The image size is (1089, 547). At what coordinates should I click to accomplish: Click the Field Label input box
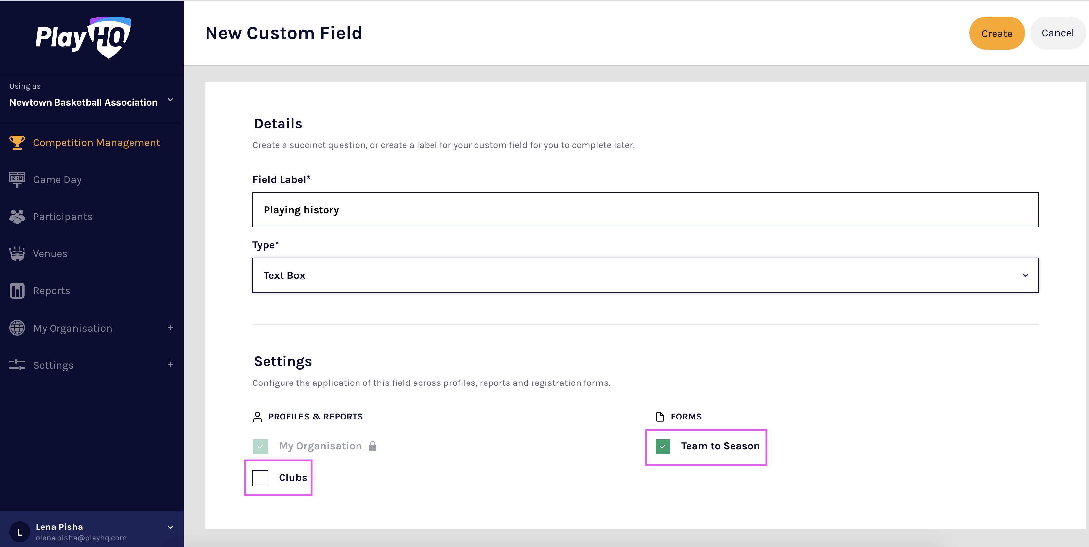point(645,210)
